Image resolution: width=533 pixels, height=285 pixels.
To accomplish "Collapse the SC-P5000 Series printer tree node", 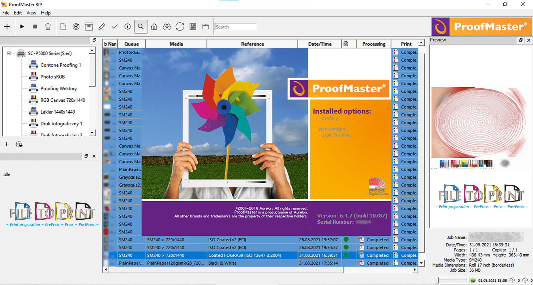I will point(9,53).
